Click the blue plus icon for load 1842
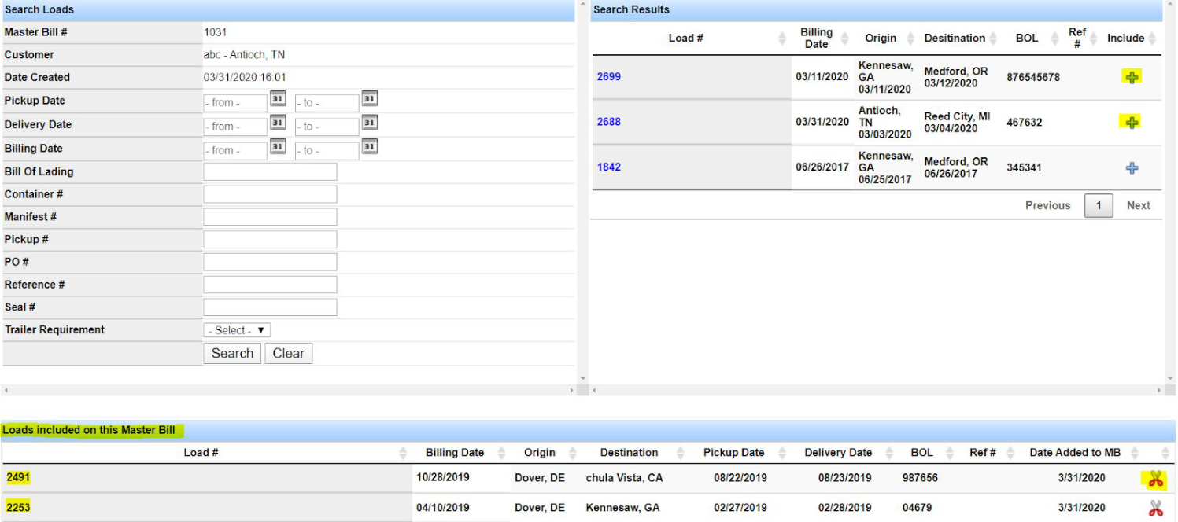1178x522 pixels. [1132, 167]
